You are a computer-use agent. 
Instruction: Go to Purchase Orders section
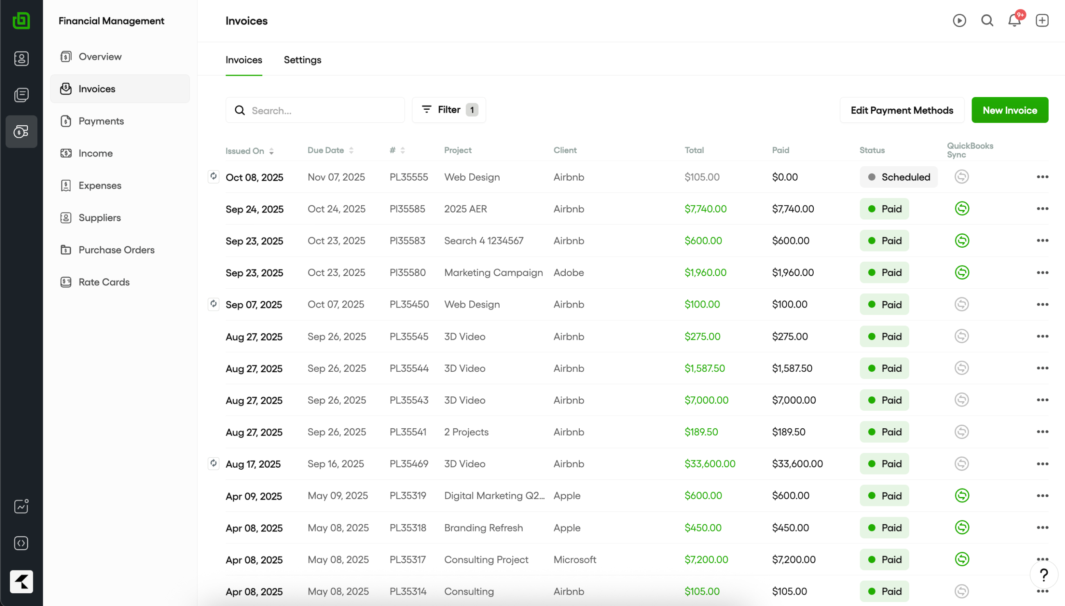point(116,250)
